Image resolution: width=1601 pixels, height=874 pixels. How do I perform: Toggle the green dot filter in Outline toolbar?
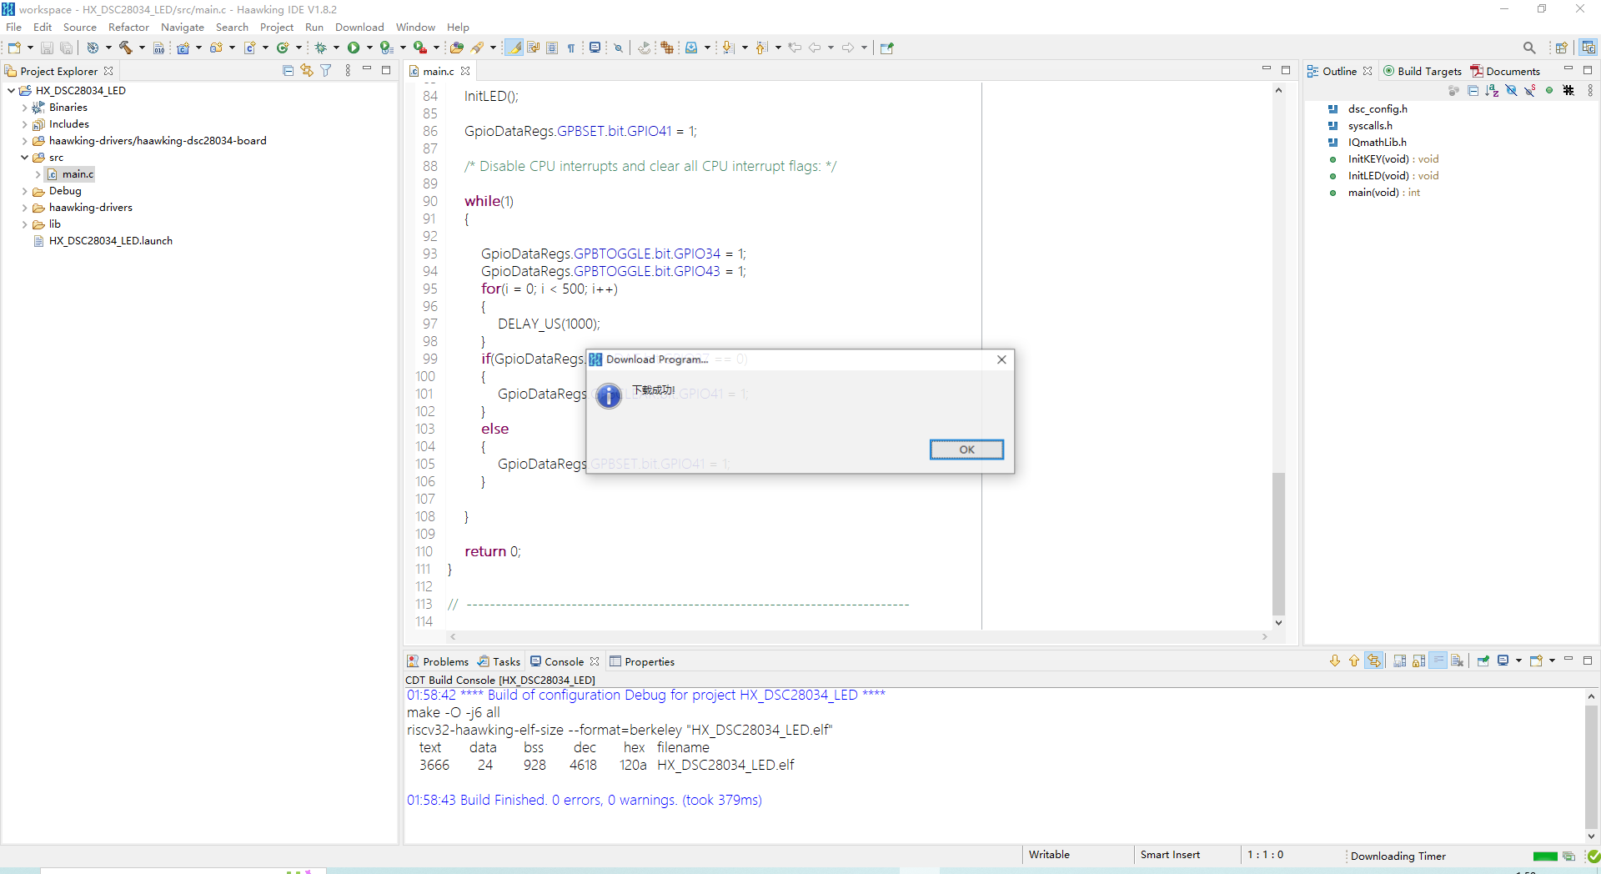(x=1549, y=90)
